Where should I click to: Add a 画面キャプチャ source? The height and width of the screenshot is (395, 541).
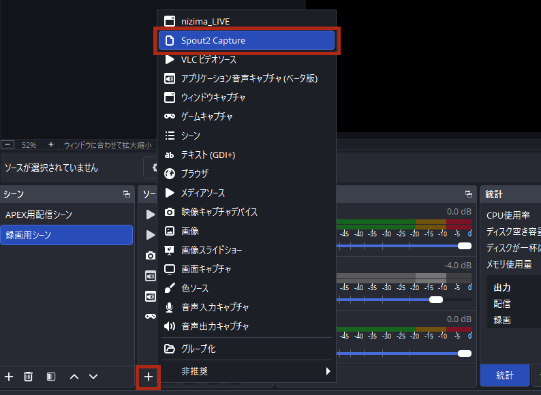click(247, 269)
